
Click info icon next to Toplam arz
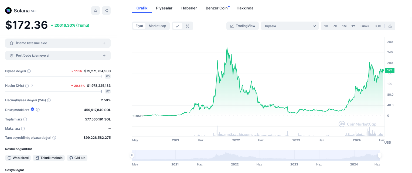tap(25, 119)
